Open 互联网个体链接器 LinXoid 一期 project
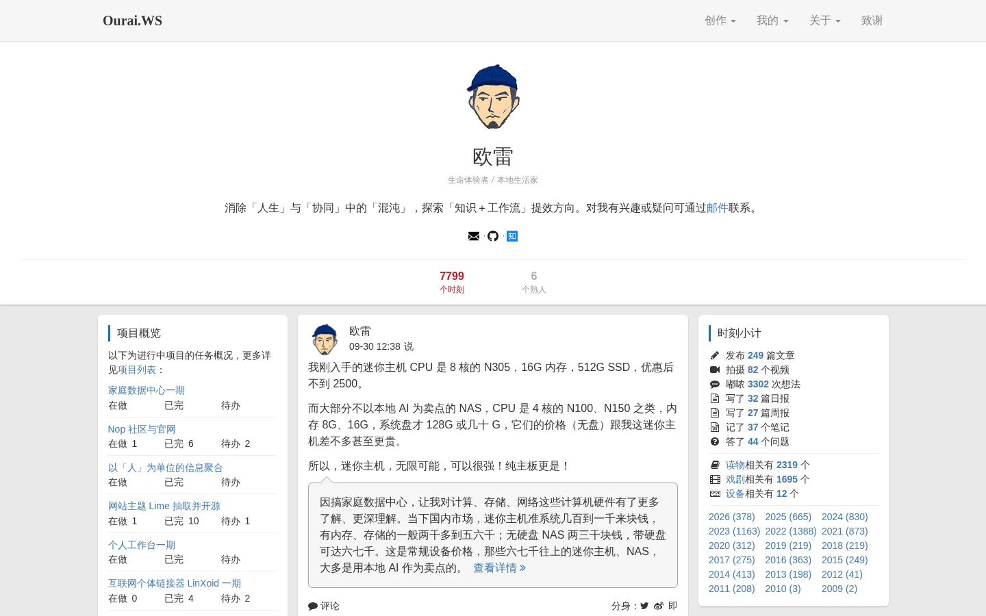 click(175, 583)
